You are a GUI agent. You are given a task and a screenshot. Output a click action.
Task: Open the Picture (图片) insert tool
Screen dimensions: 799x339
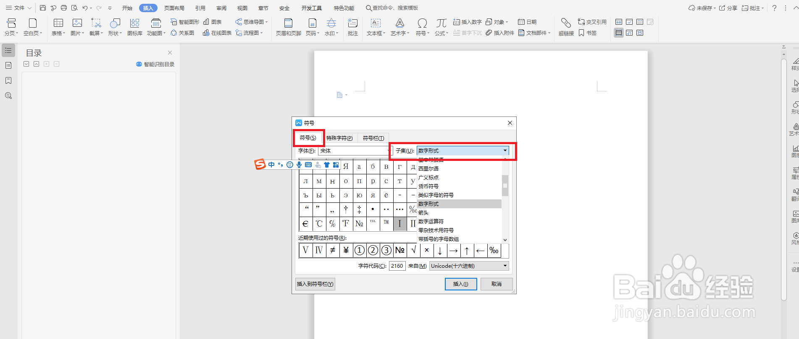click(77, 27)
